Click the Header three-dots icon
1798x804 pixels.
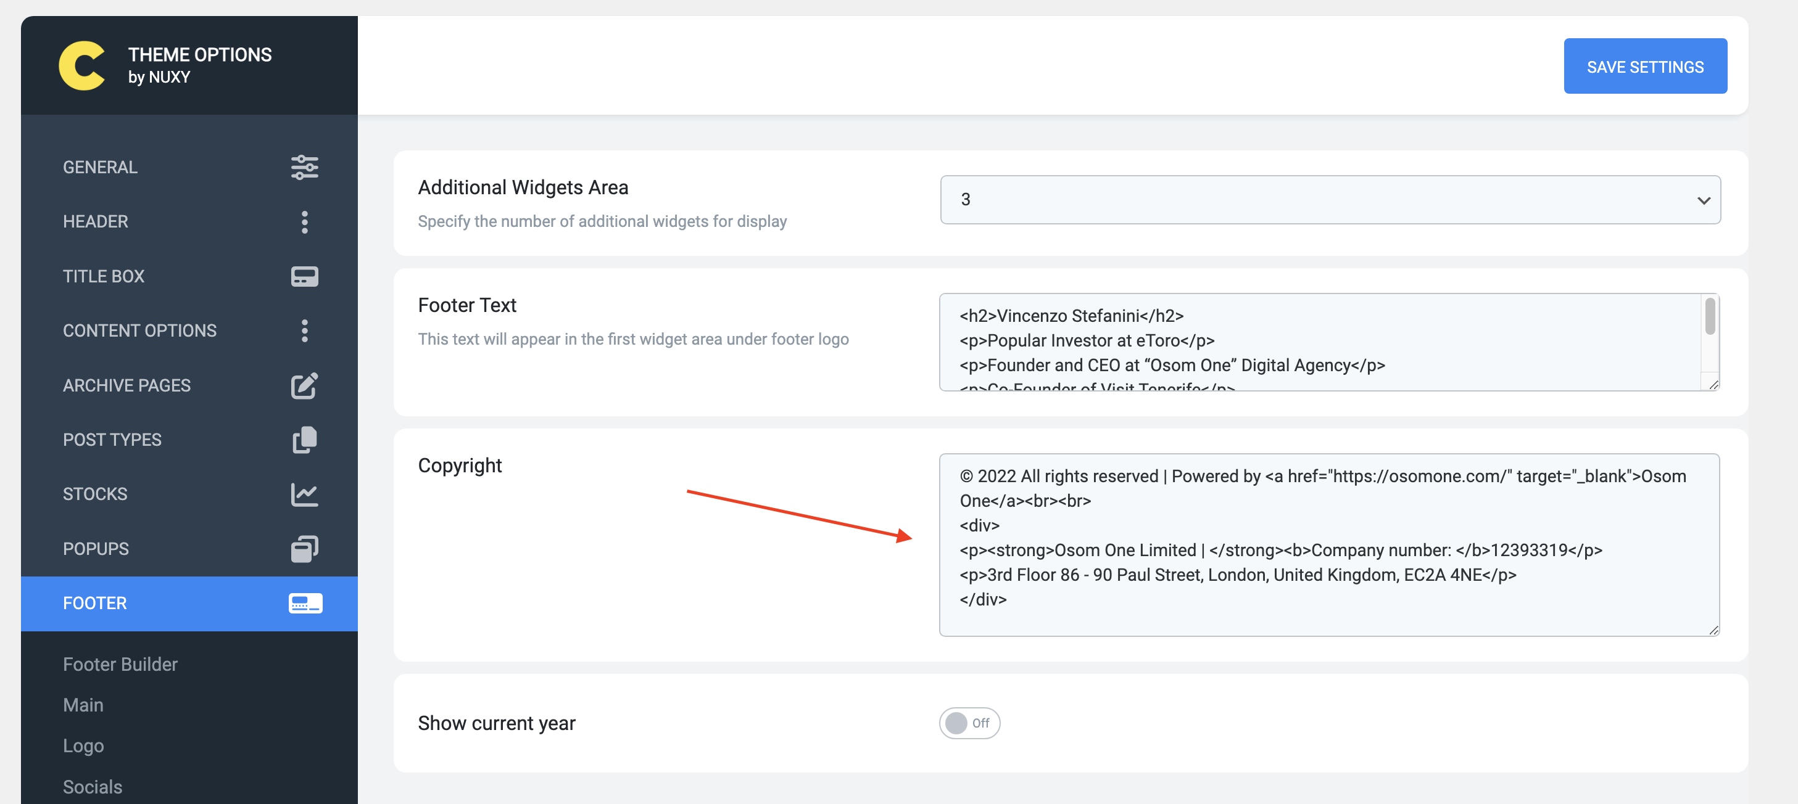pyautogui.click(x=304, y=222)
